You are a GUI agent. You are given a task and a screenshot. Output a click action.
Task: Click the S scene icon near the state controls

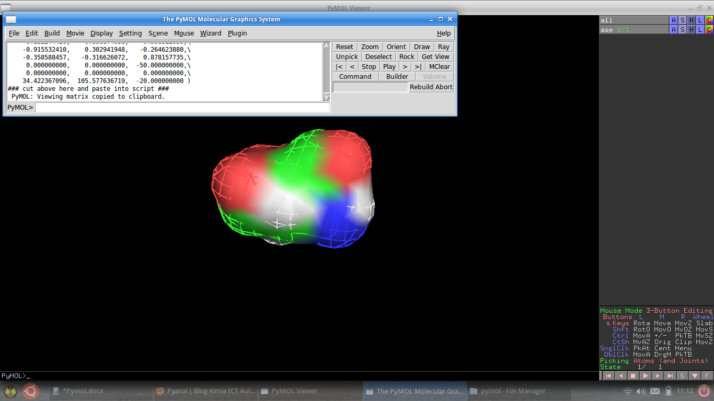682,375
